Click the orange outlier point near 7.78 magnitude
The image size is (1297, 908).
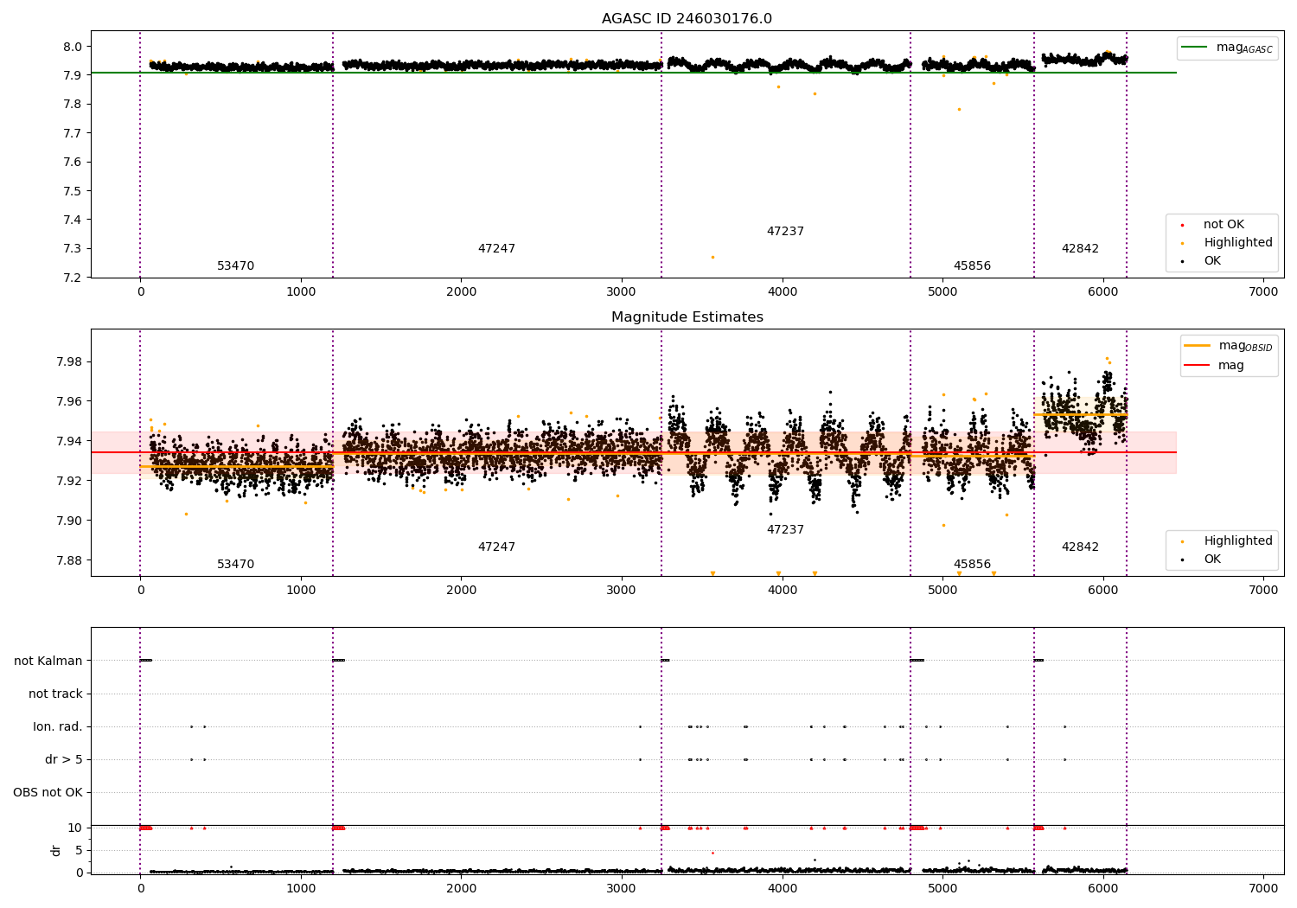coord(959,109)
